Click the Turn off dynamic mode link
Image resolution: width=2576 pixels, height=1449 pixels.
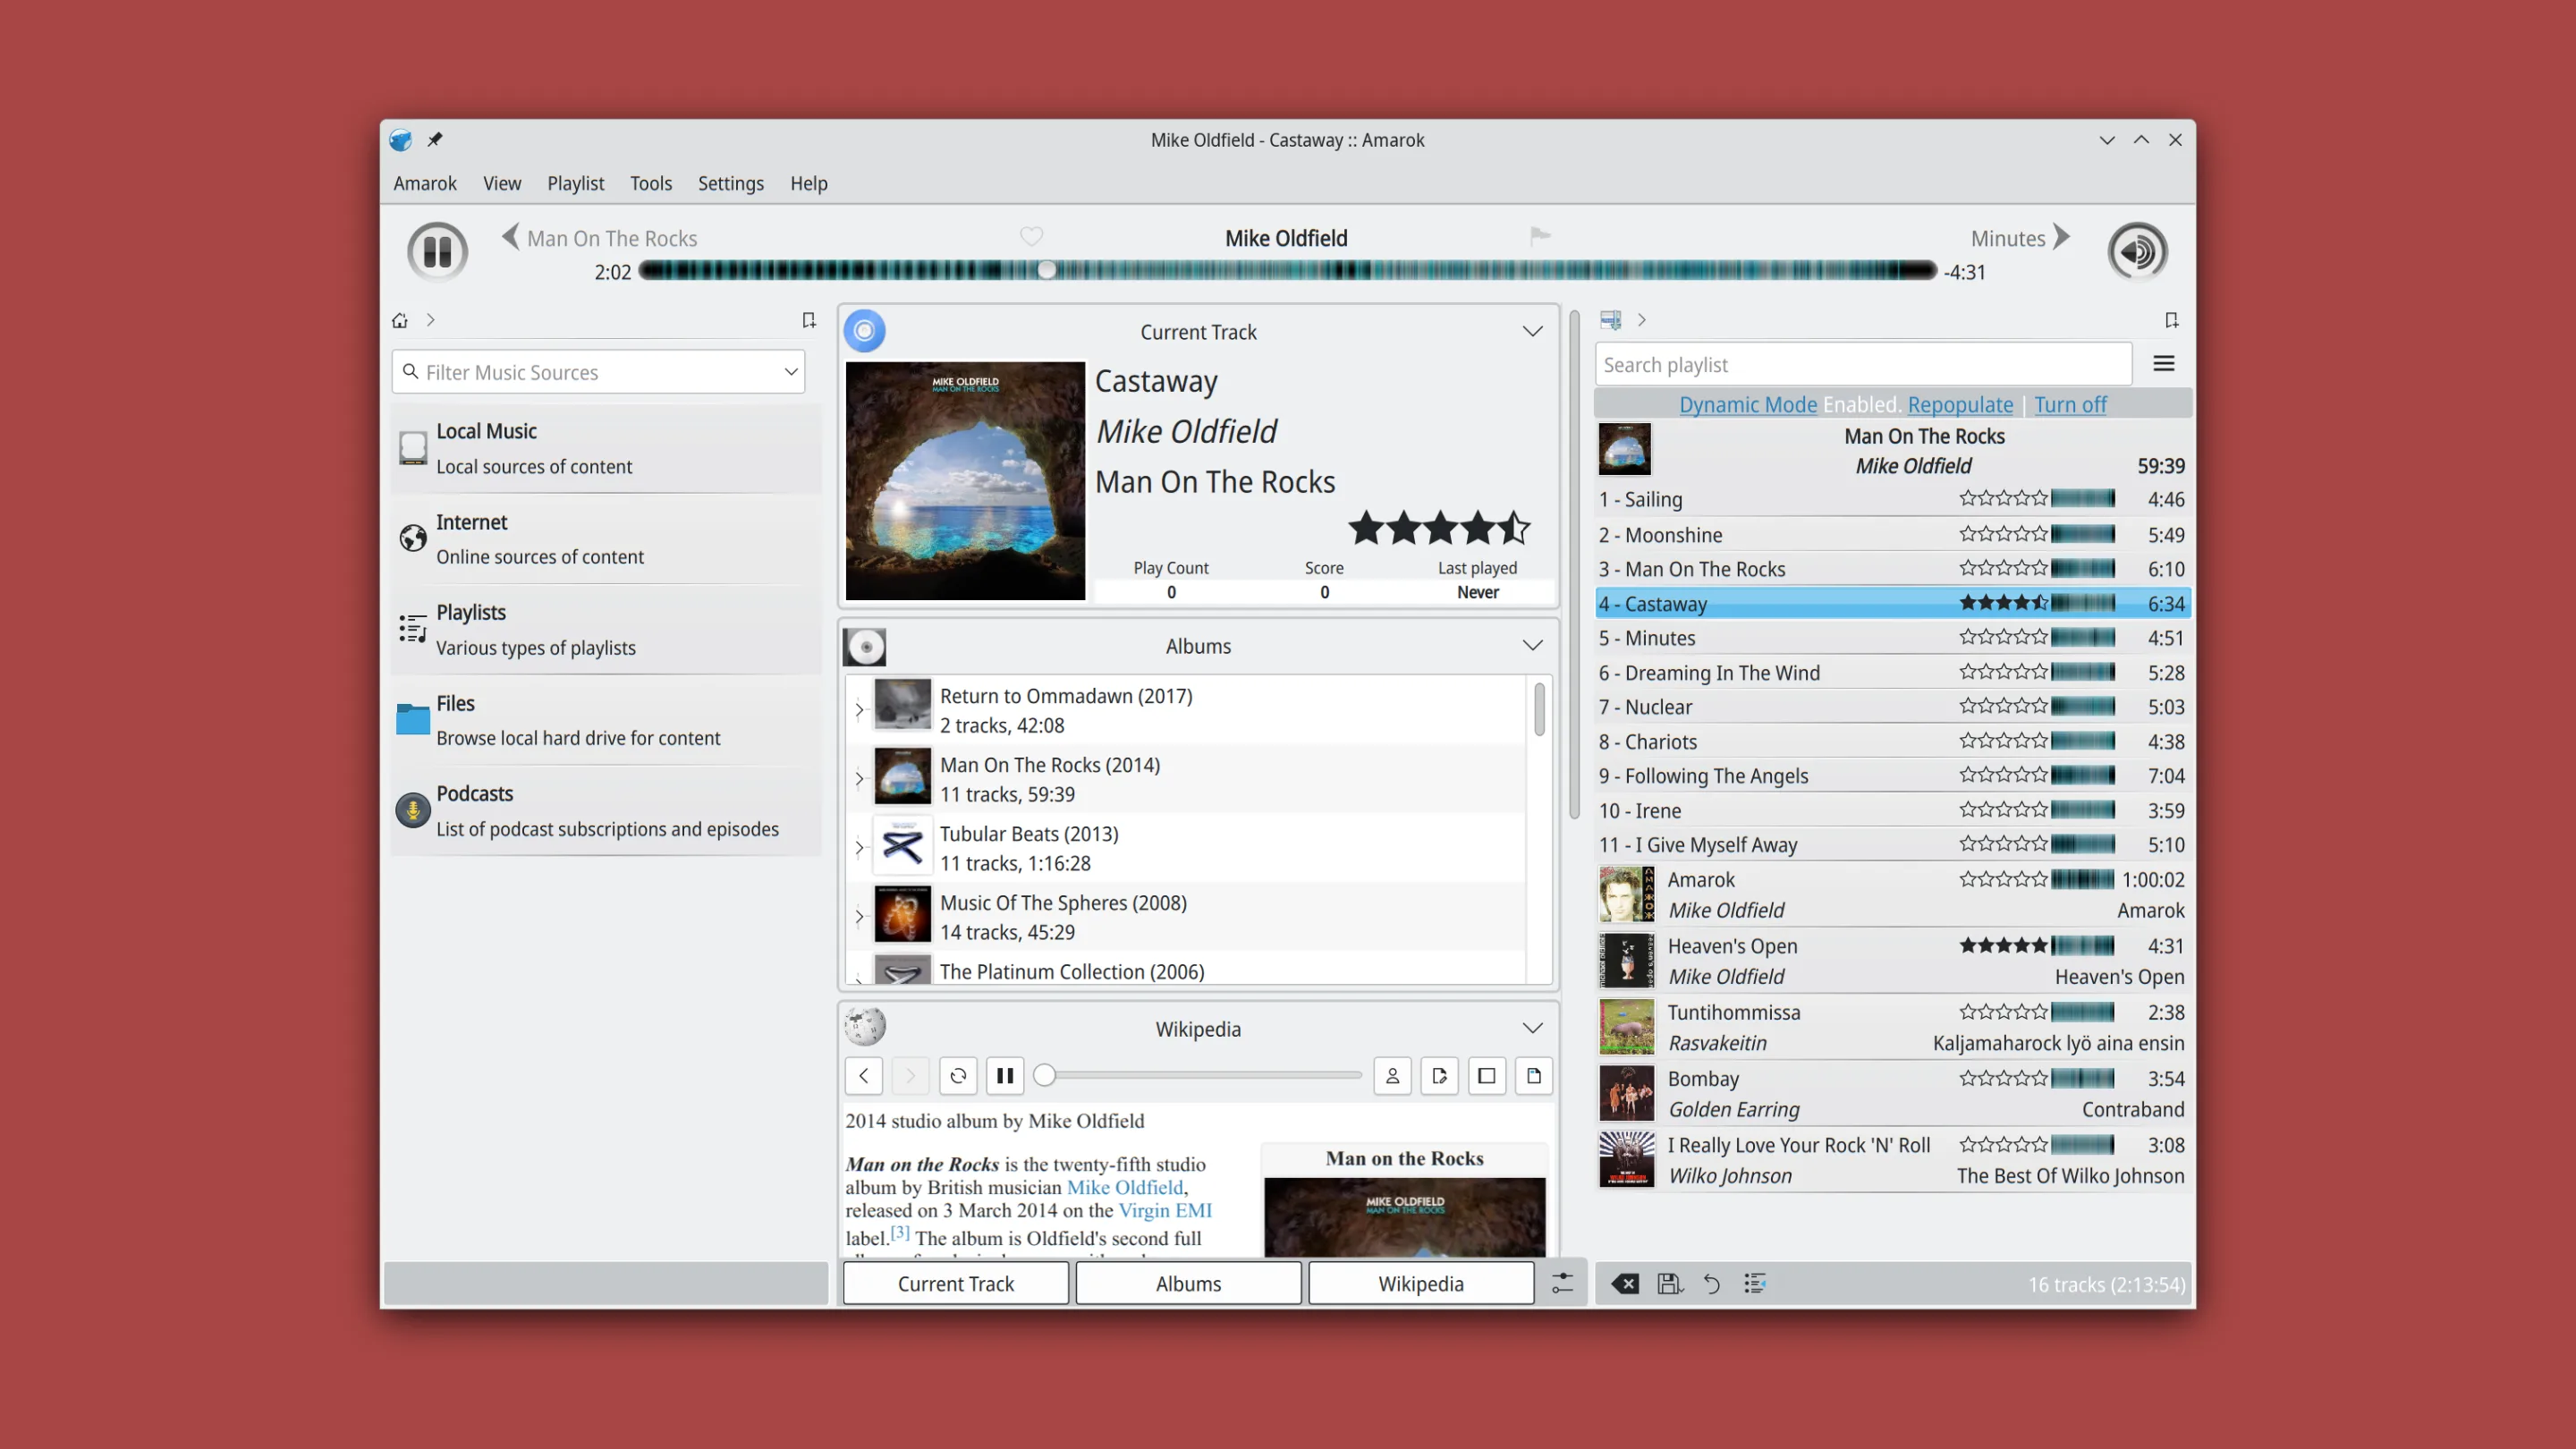[x=2070, y=404]
